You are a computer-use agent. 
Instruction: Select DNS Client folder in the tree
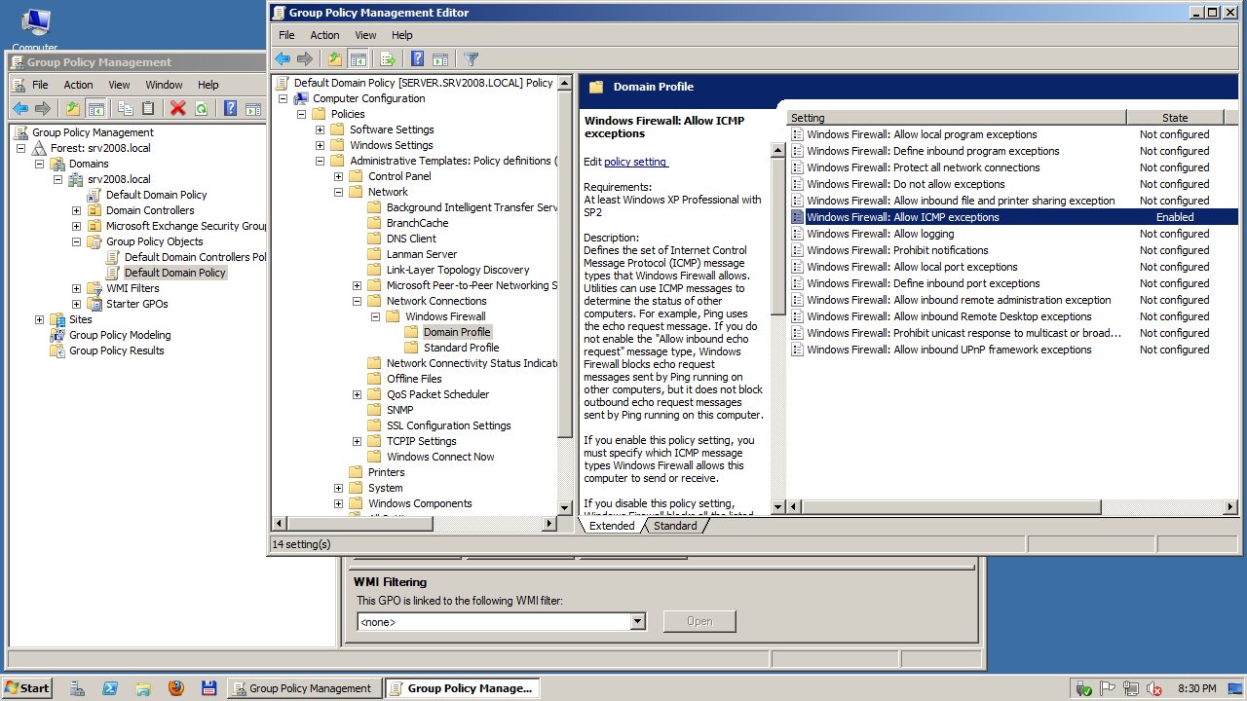pyautogui.click(x=411, y=239)
